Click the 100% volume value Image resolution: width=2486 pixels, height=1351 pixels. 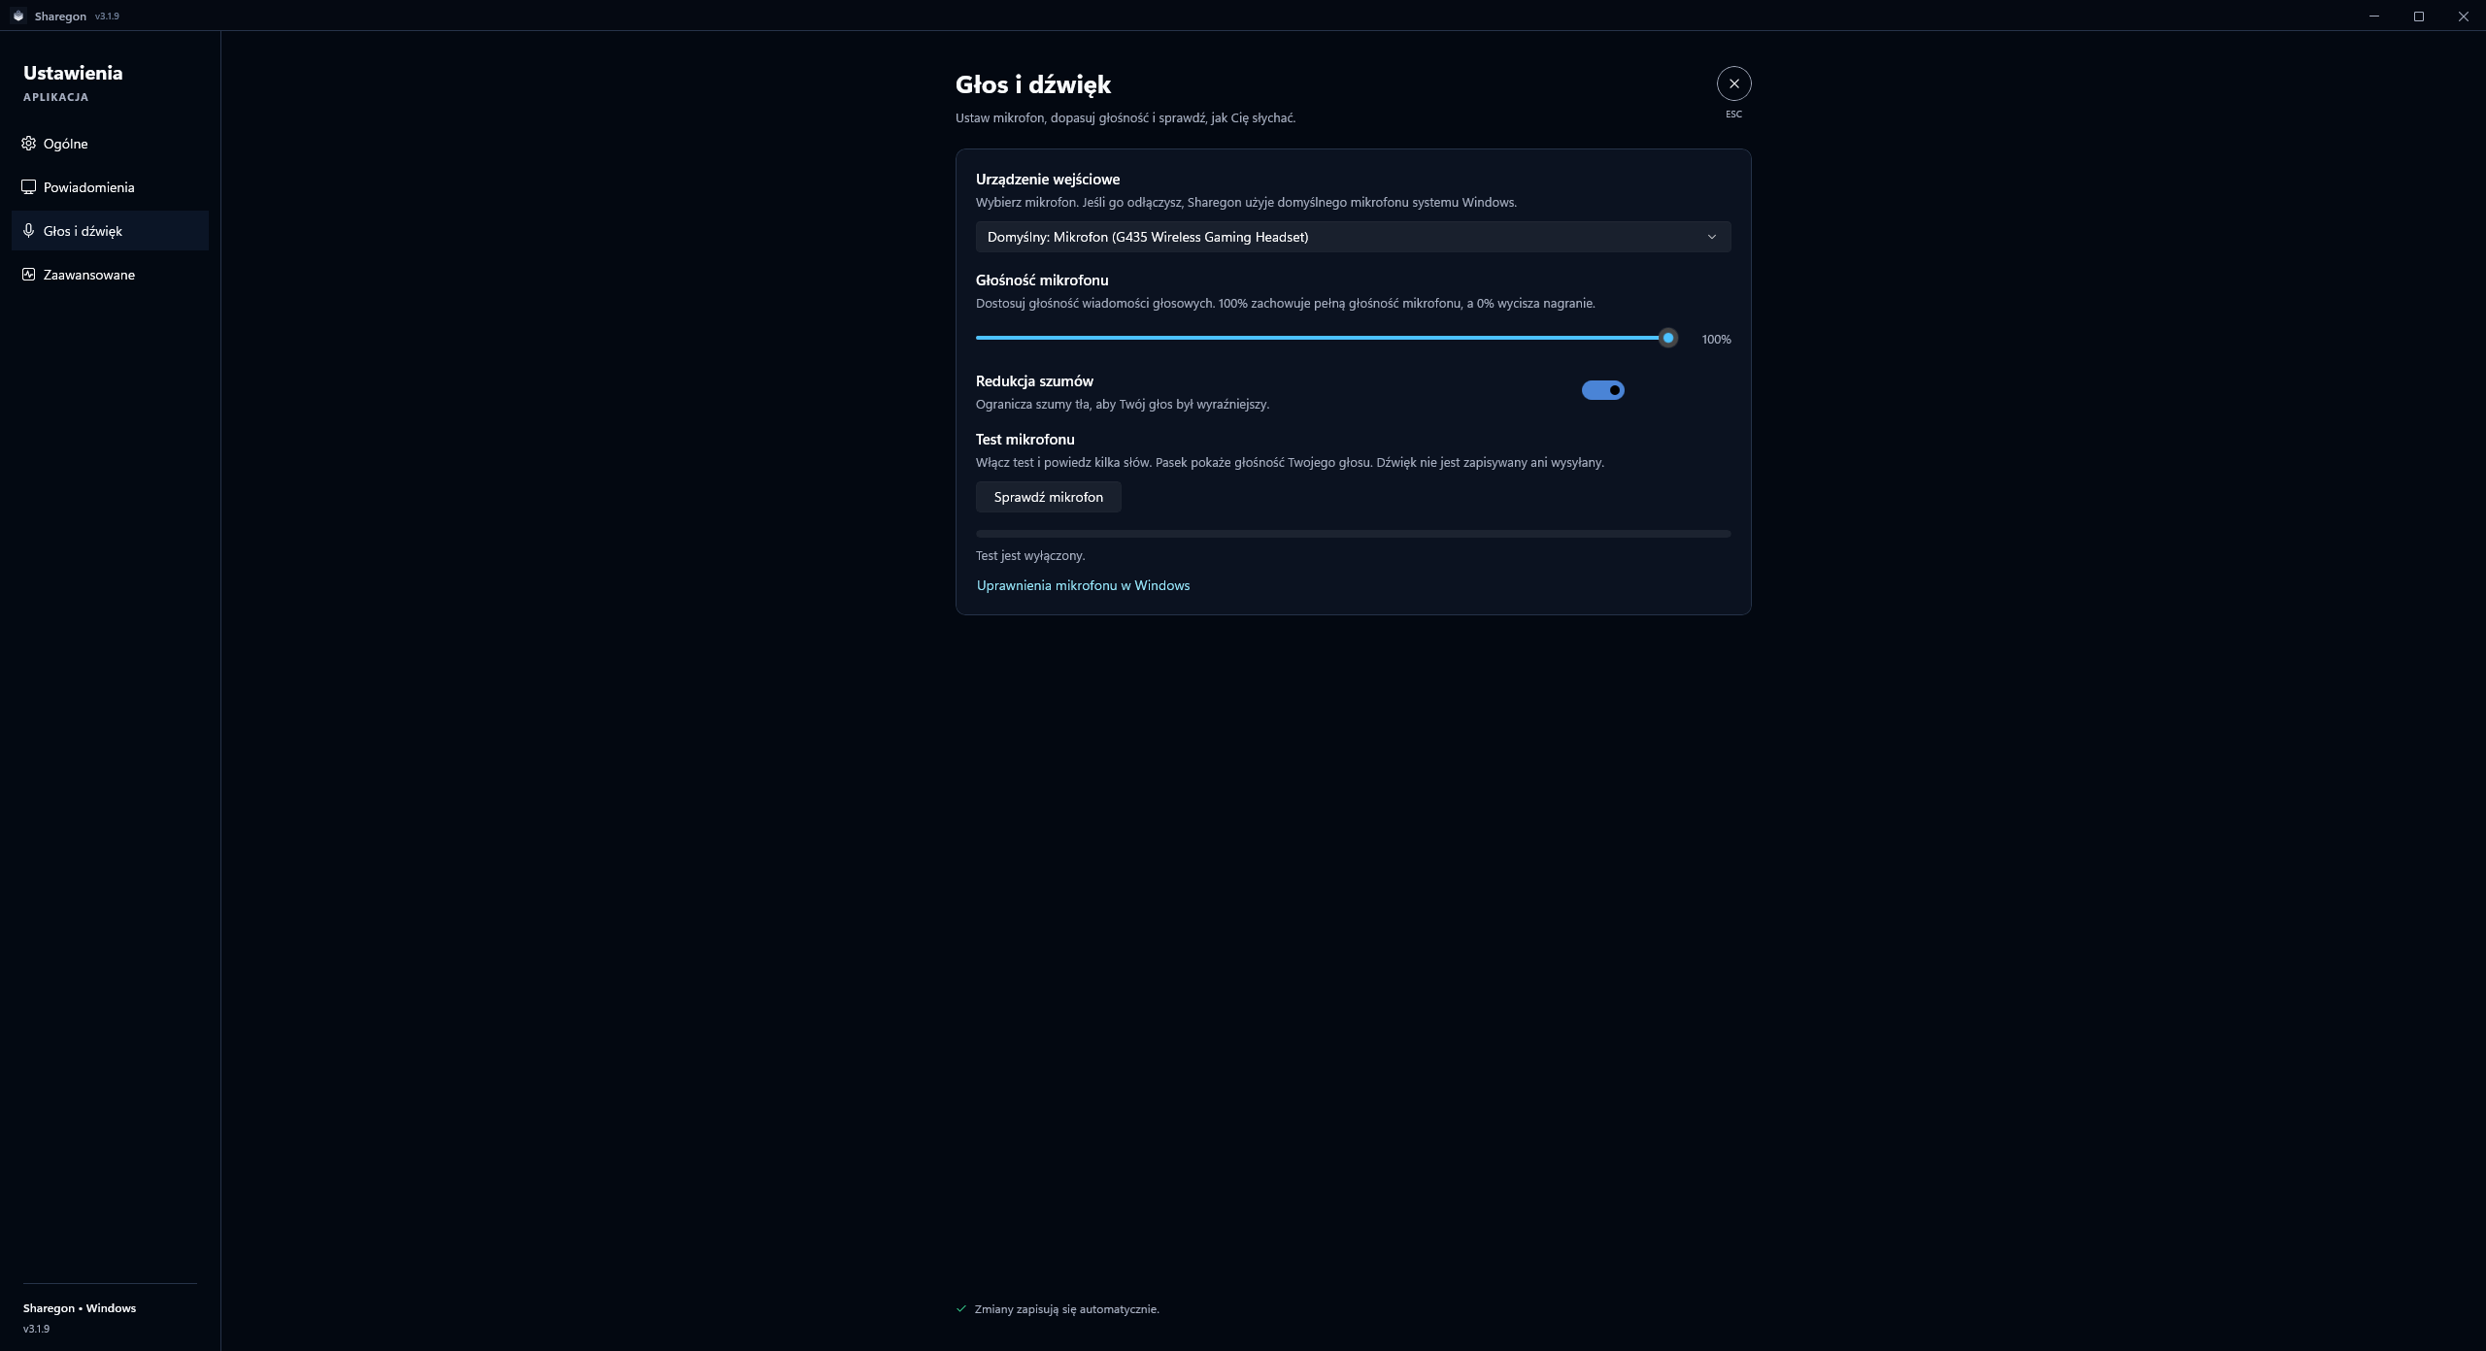click(x=1716, y=340)
